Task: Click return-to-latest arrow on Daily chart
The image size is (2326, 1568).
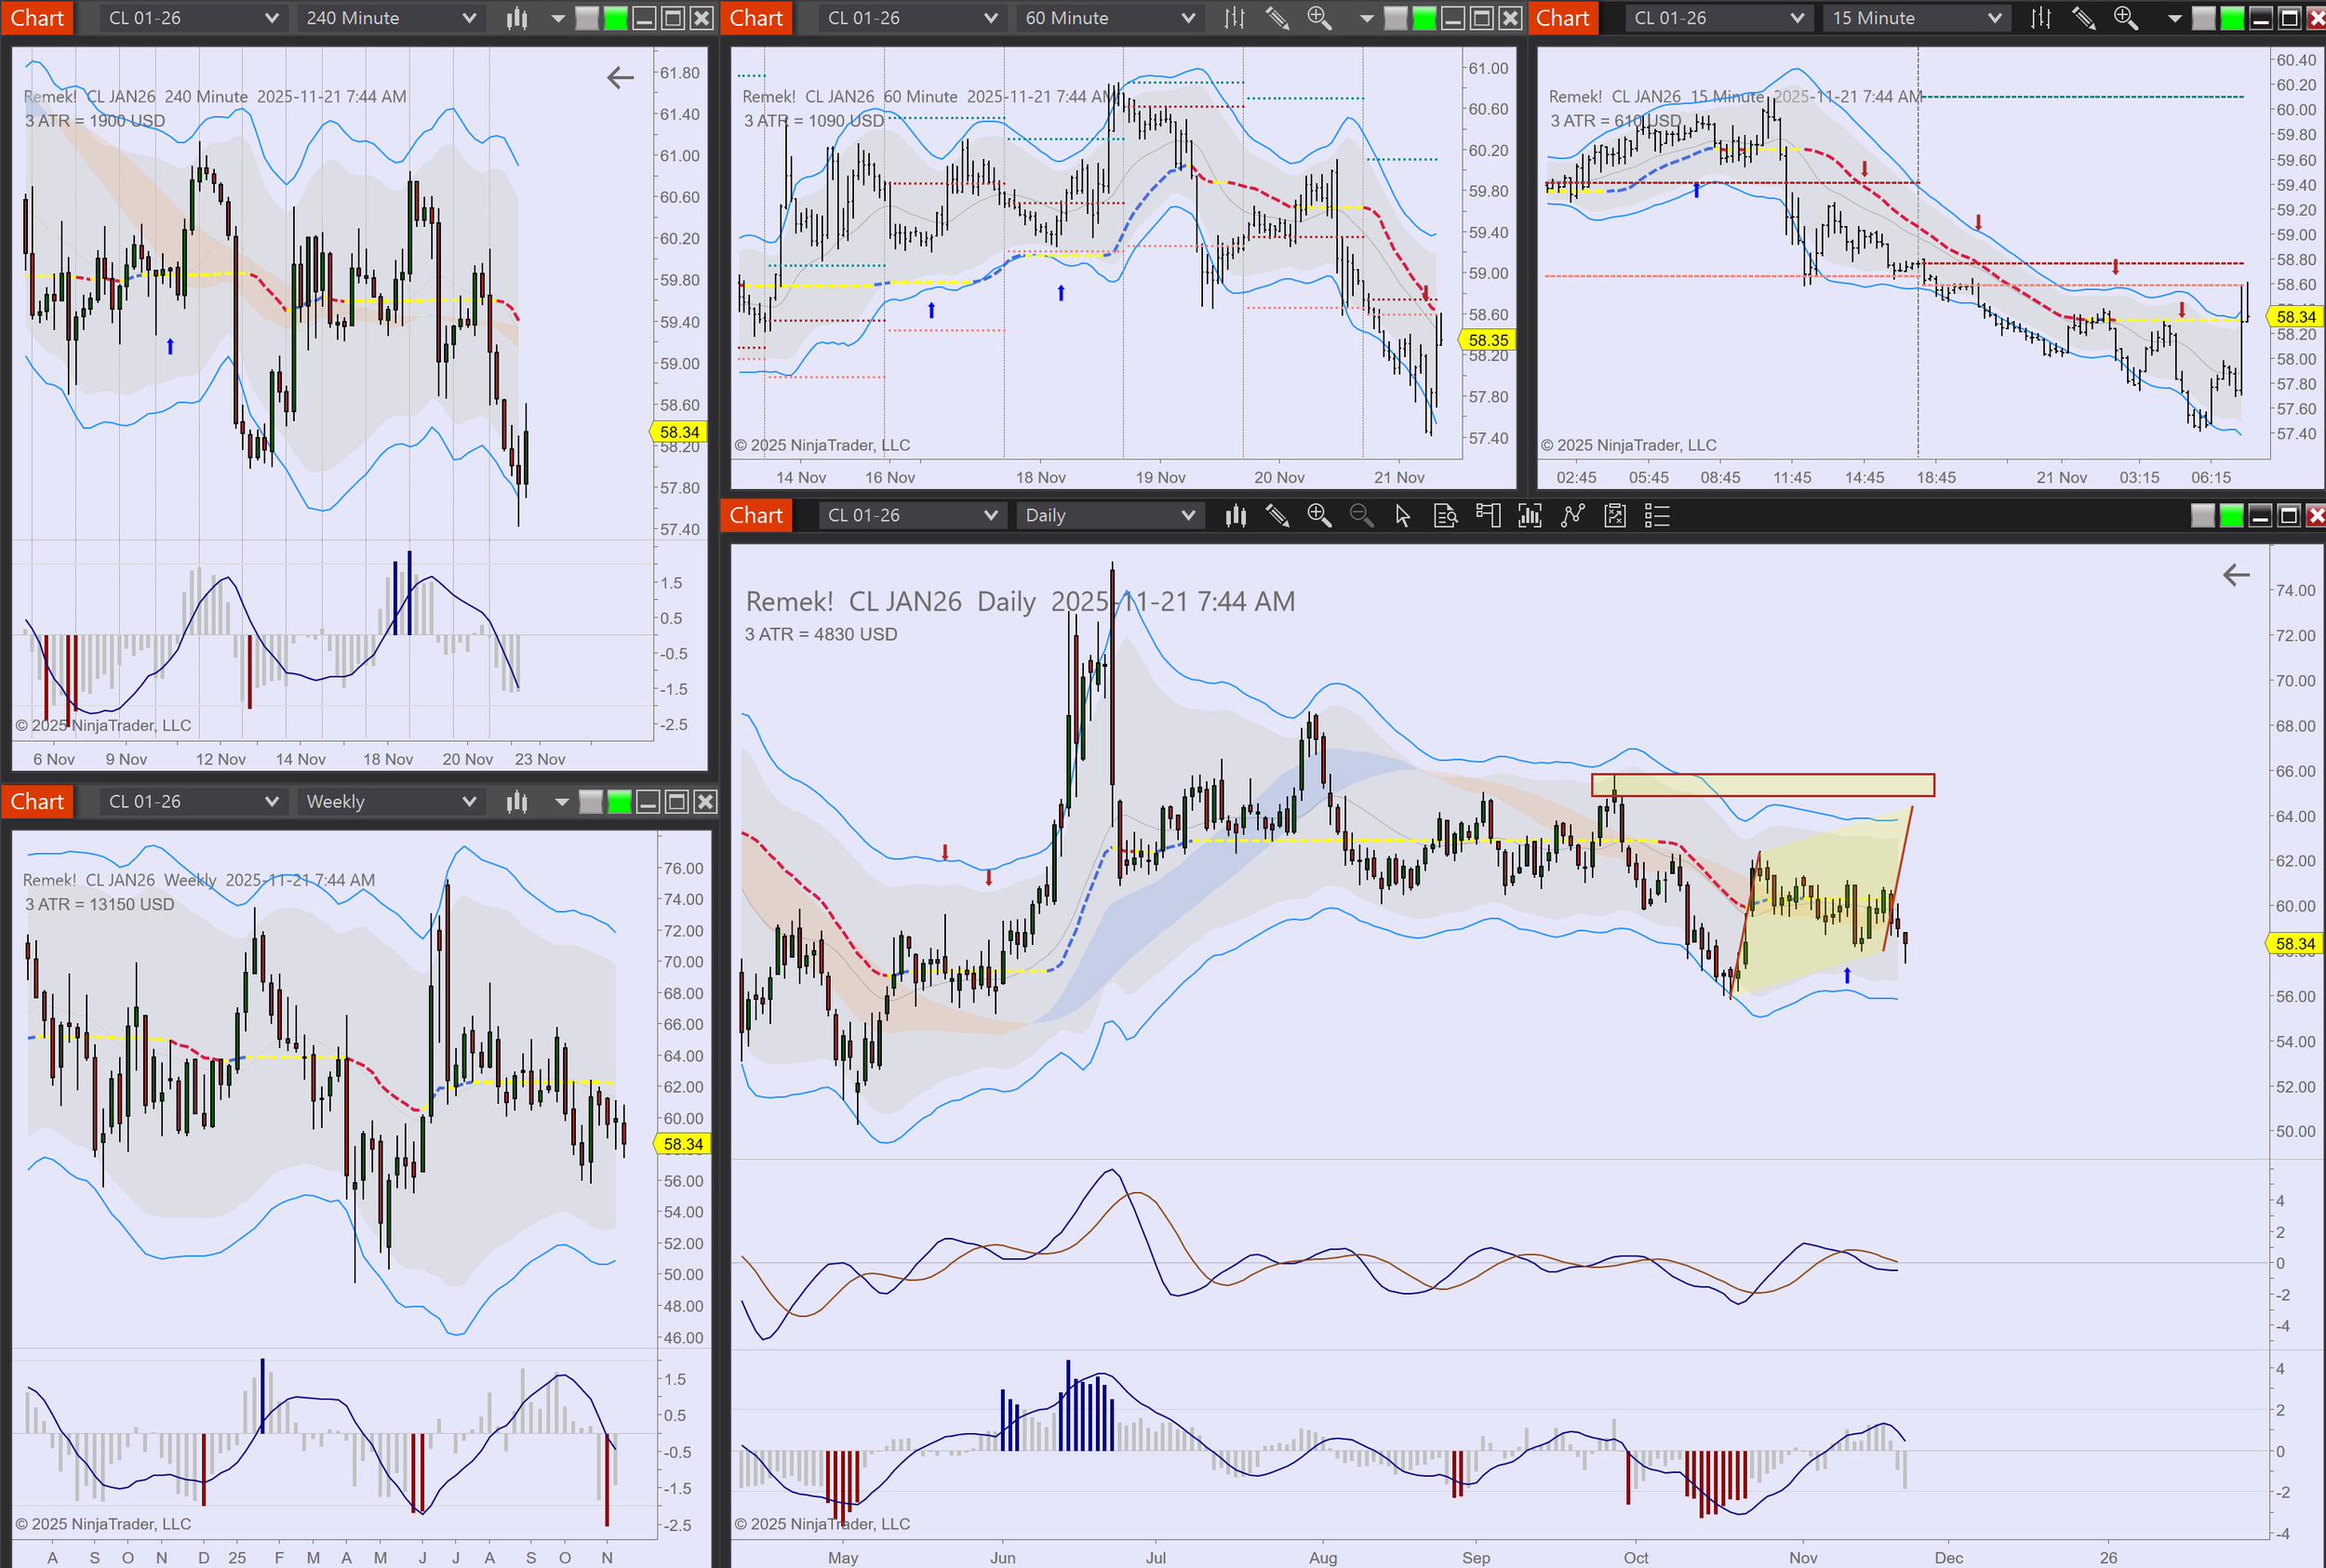Action: coord(2236,574)
